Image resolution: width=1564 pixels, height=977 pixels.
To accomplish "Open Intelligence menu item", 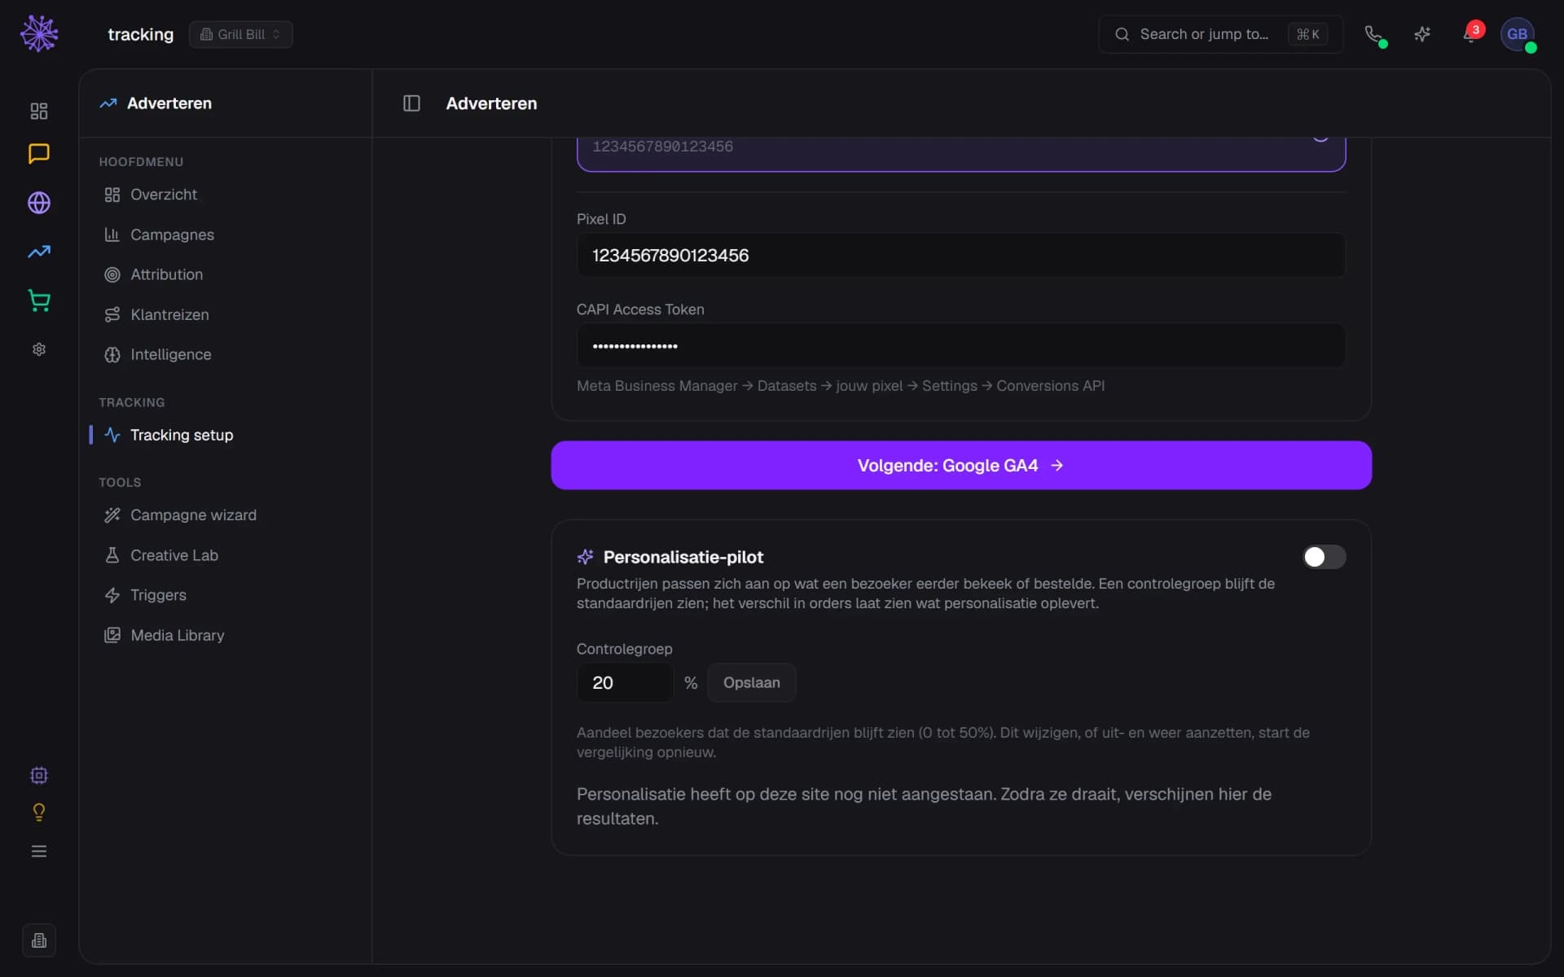I will (226, 354).
